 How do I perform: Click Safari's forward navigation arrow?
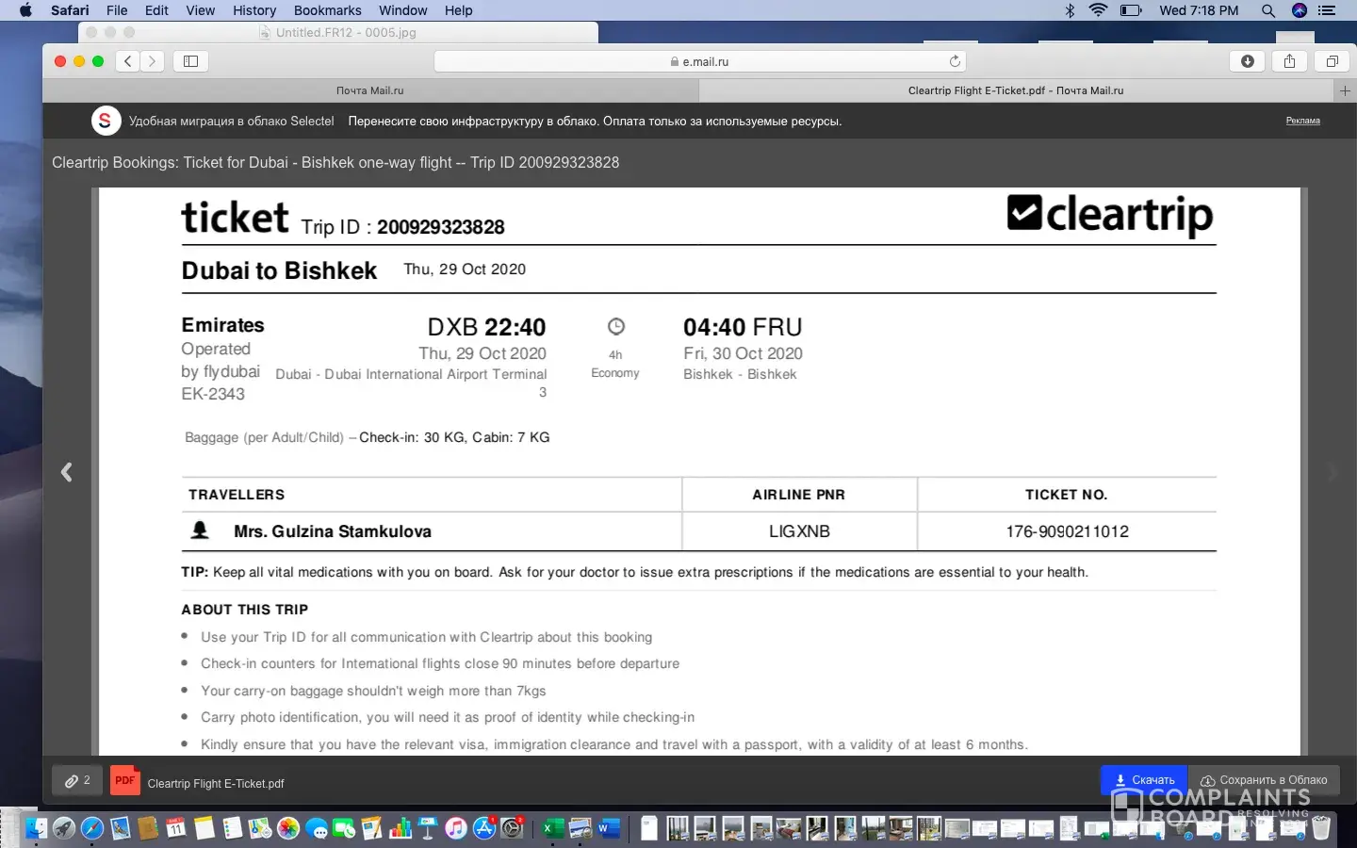152,61
